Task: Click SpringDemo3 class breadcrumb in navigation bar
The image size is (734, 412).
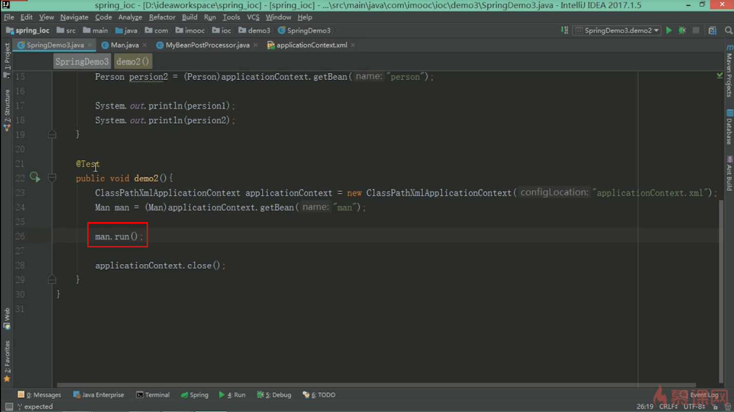Action: pos(304,30)
